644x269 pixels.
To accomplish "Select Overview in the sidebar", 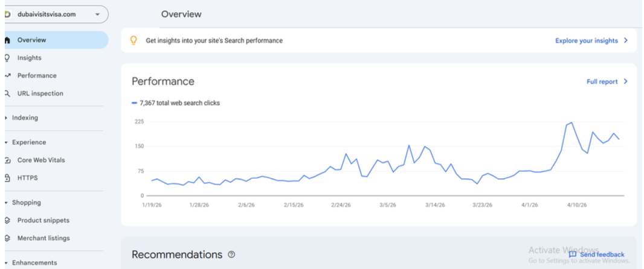I will tap(56, 40).
